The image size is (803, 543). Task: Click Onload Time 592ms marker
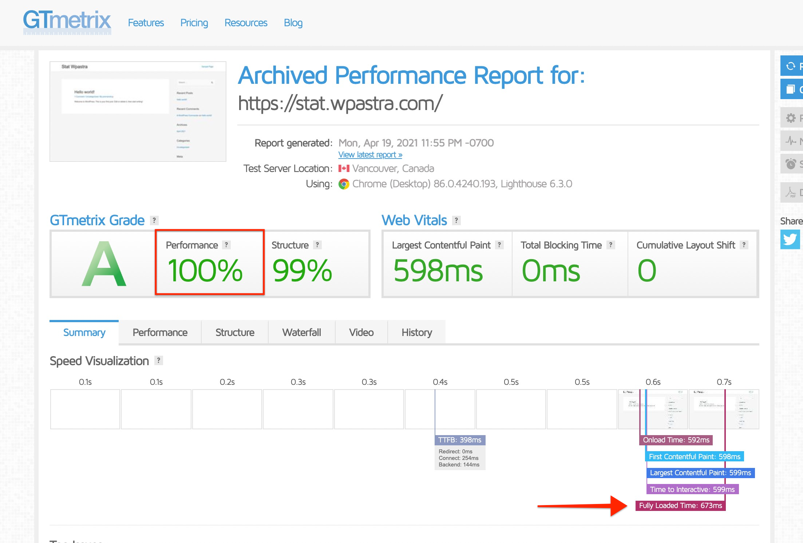tap(676, 440)
